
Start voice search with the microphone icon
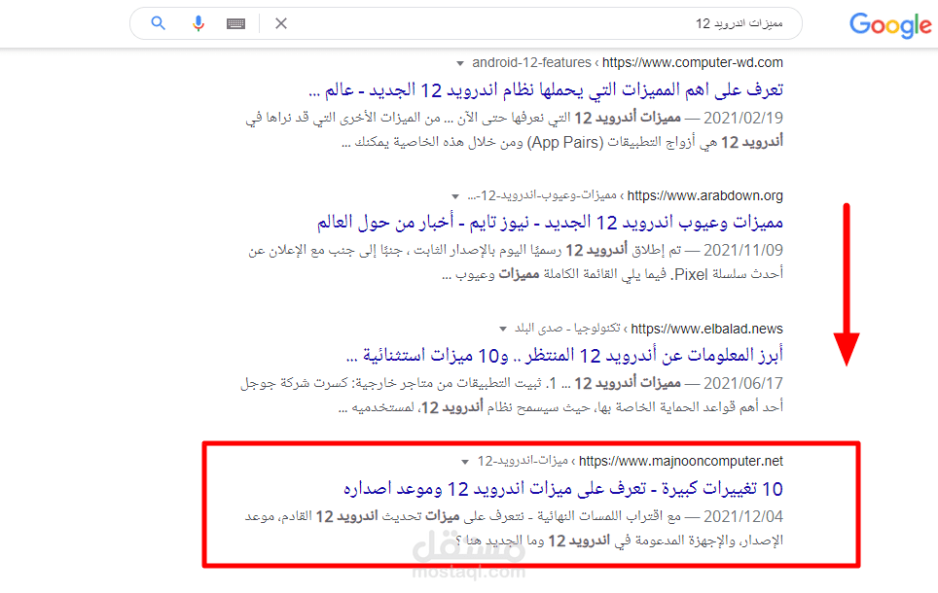[198, 23]
